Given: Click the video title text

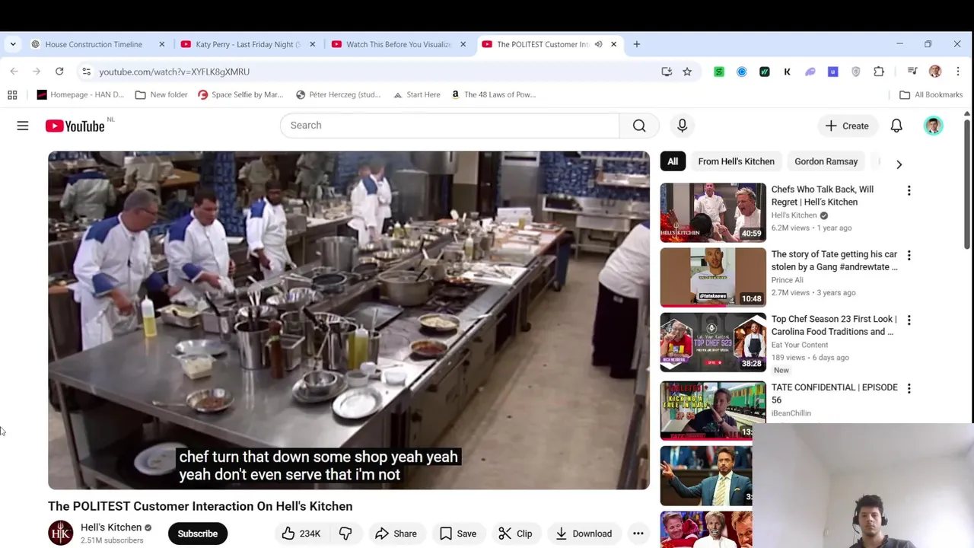Looking at the screenshot, I should click(200, 506).
